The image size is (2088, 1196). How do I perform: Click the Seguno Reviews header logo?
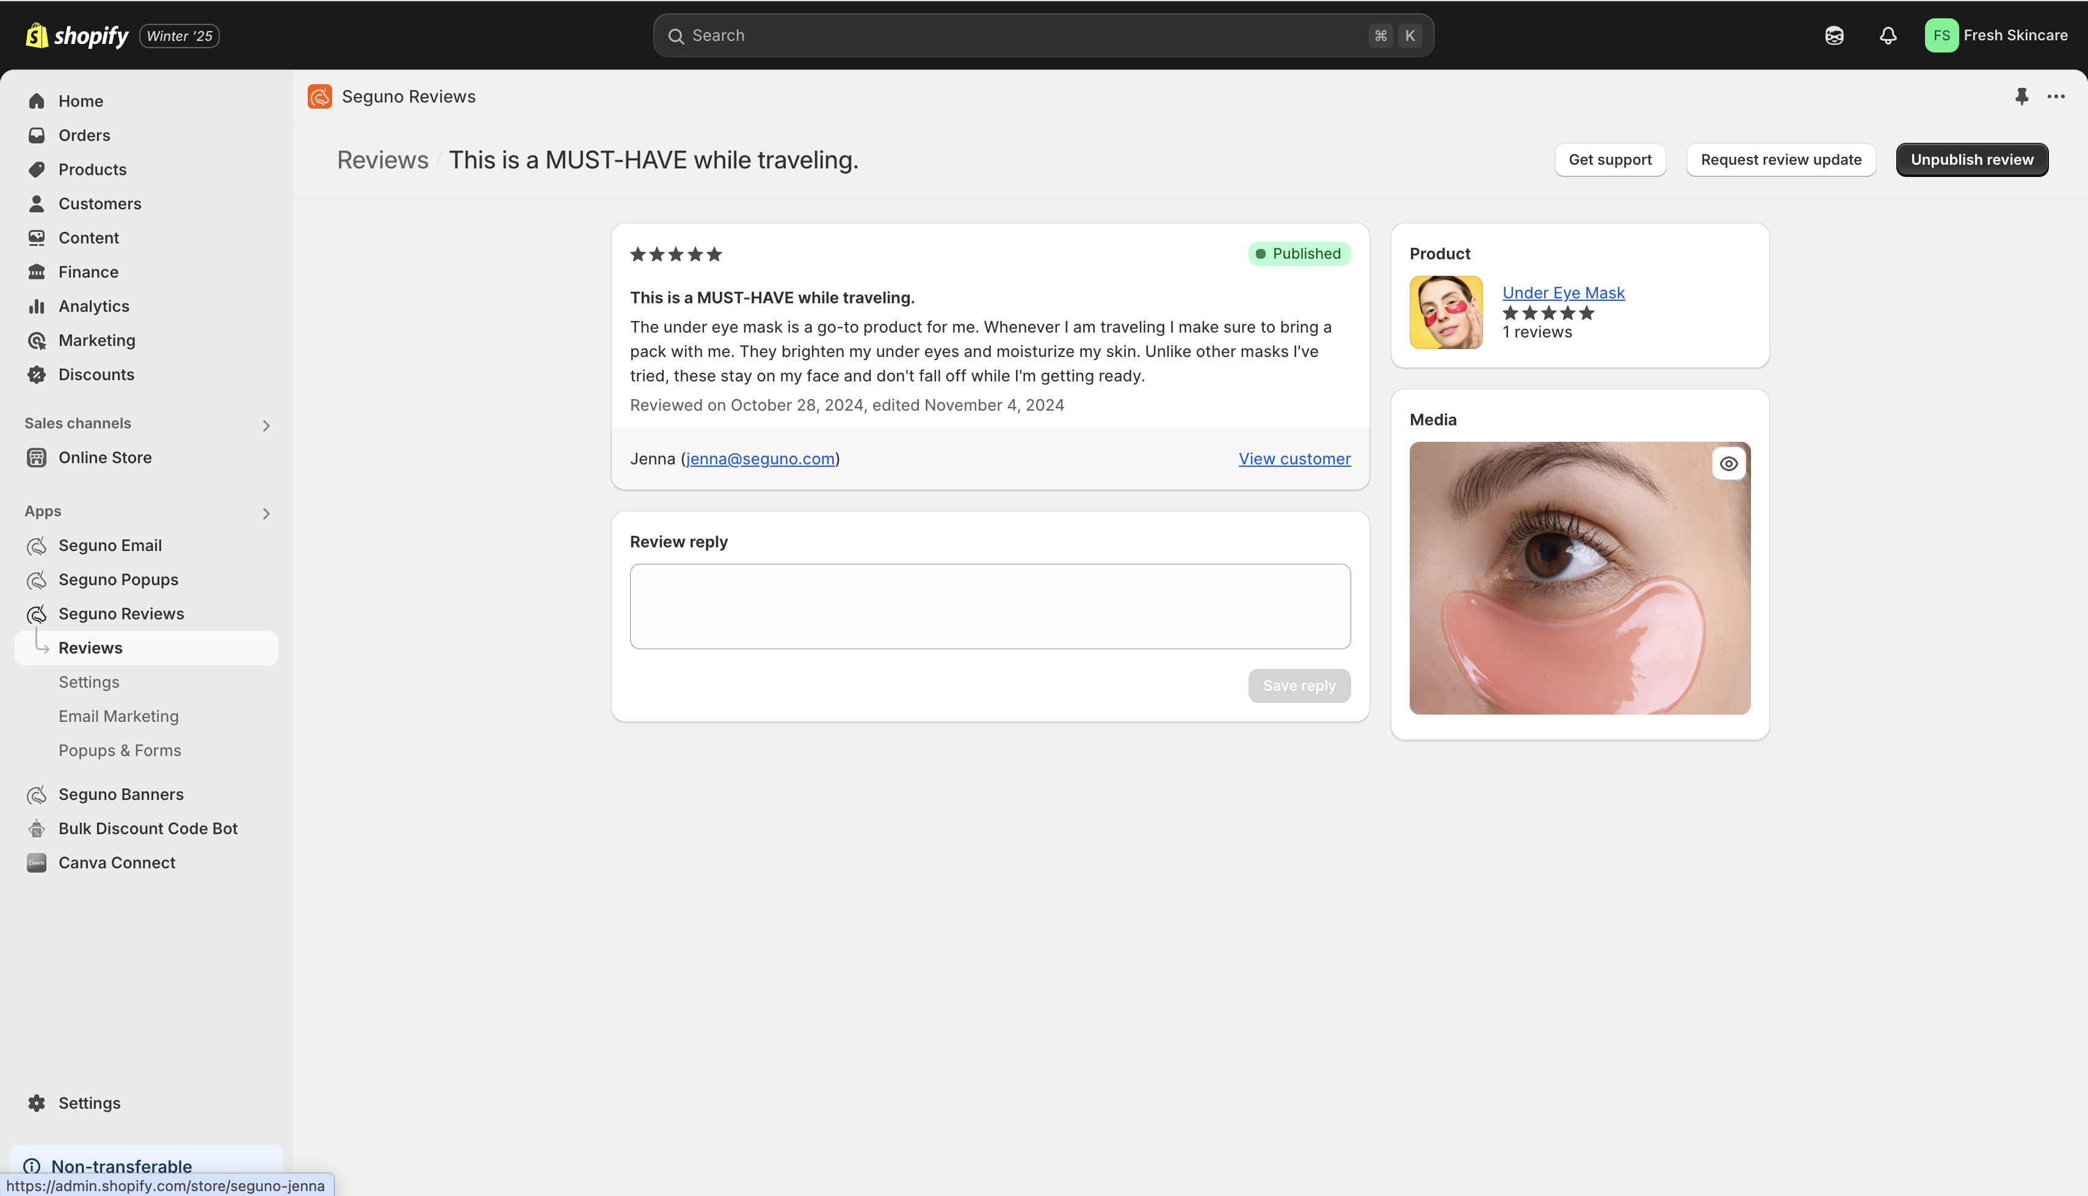[320, 96]
